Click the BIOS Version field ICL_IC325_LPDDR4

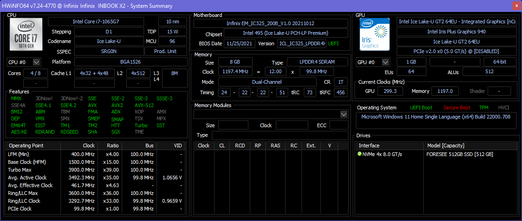click(x=301, y=43)
